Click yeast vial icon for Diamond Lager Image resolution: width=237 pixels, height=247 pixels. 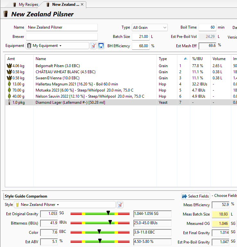pos(9,102)
